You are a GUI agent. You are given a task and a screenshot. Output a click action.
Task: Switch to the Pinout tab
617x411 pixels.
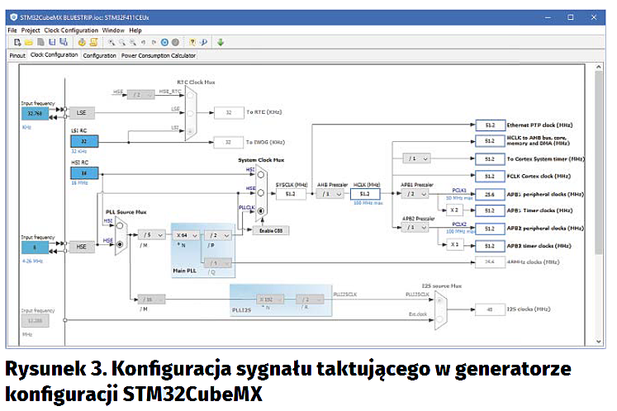tap(17, 56)
